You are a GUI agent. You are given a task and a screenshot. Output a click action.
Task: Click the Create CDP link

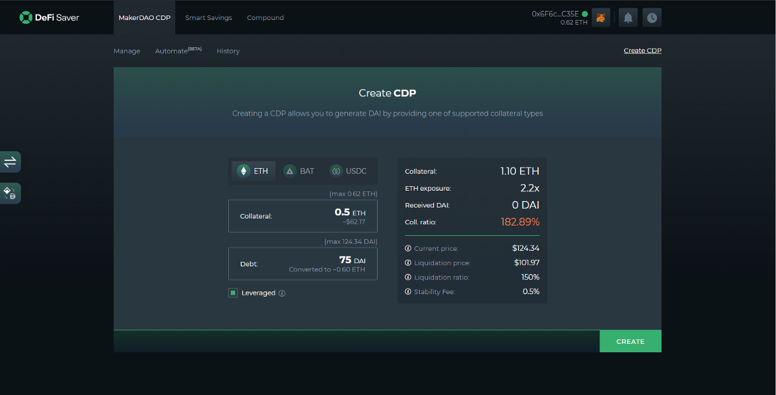pos(642,50)
